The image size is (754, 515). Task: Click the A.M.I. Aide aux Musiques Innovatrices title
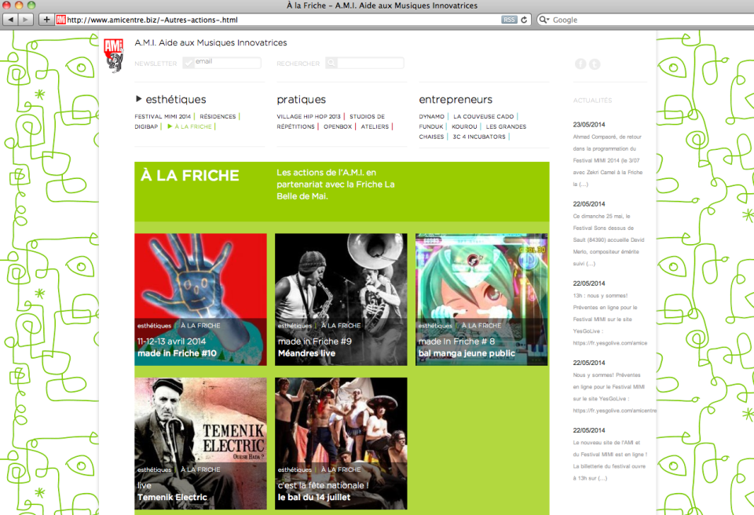point(210,43)
